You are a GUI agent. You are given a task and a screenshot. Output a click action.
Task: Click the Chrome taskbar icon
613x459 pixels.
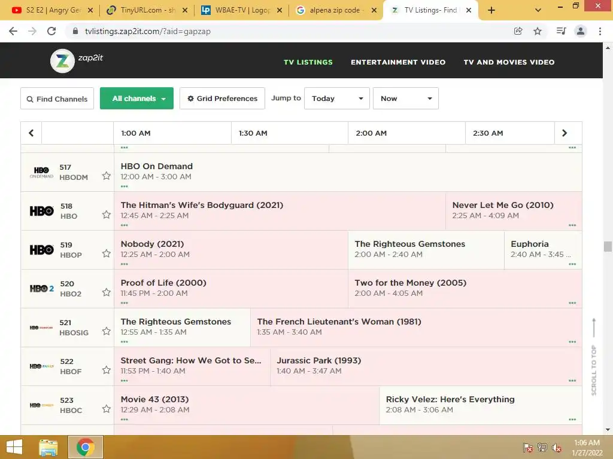pyautogui.click(x=86, y=447)
